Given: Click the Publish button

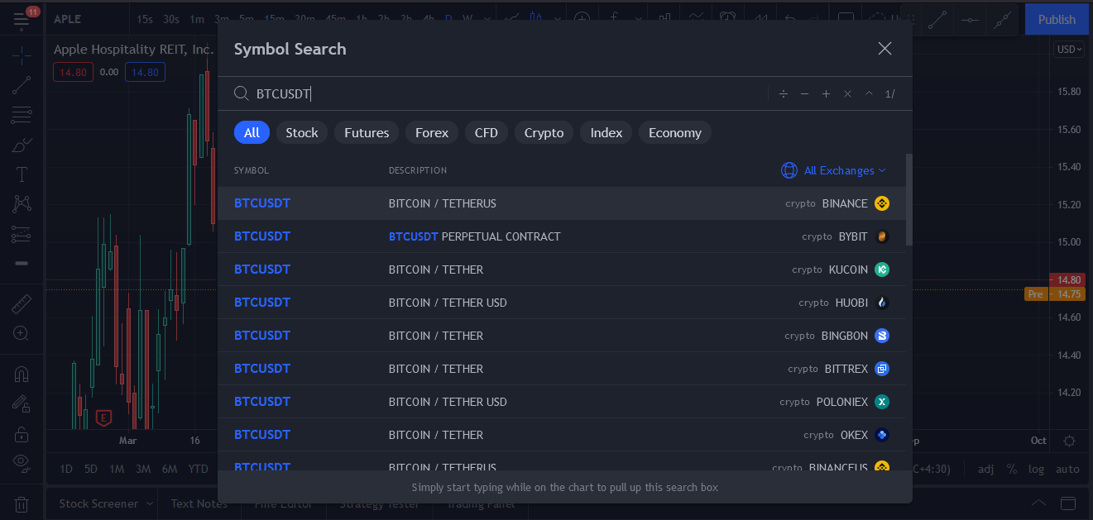Looking at the screenshot, I should tap(1057, 19).
